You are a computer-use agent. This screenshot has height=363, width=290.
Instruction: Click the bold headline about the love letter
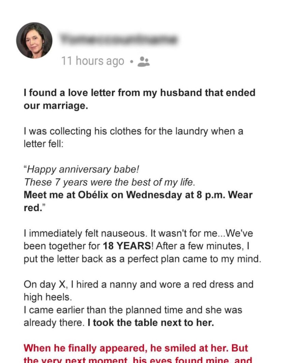pyautogui.click(x=139, y=99)
